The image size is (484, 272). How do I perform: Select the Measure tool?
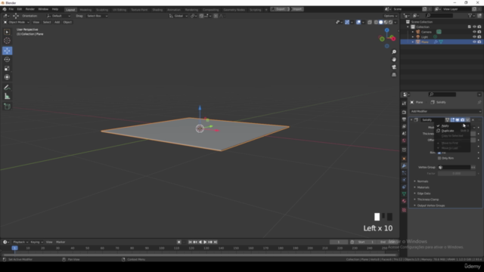(7, 97)
